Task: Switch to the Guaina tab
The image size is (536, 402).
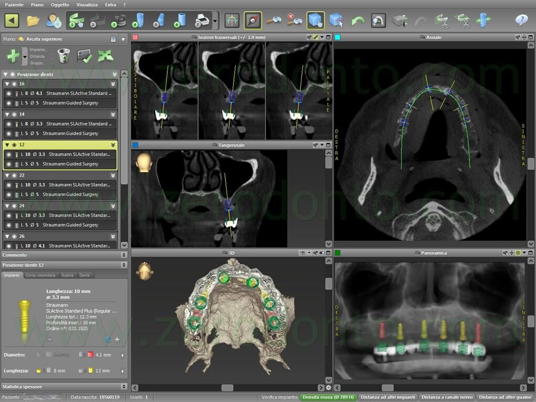Action: (x=67, y=275)
